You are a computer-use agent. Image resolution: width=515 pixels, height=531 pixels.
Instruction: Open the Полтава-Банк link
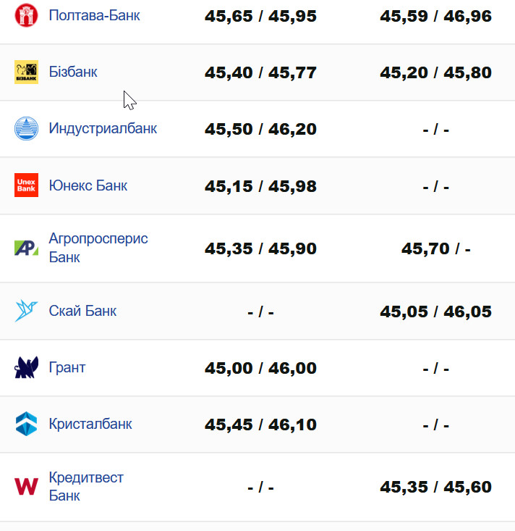coord(95,15)
